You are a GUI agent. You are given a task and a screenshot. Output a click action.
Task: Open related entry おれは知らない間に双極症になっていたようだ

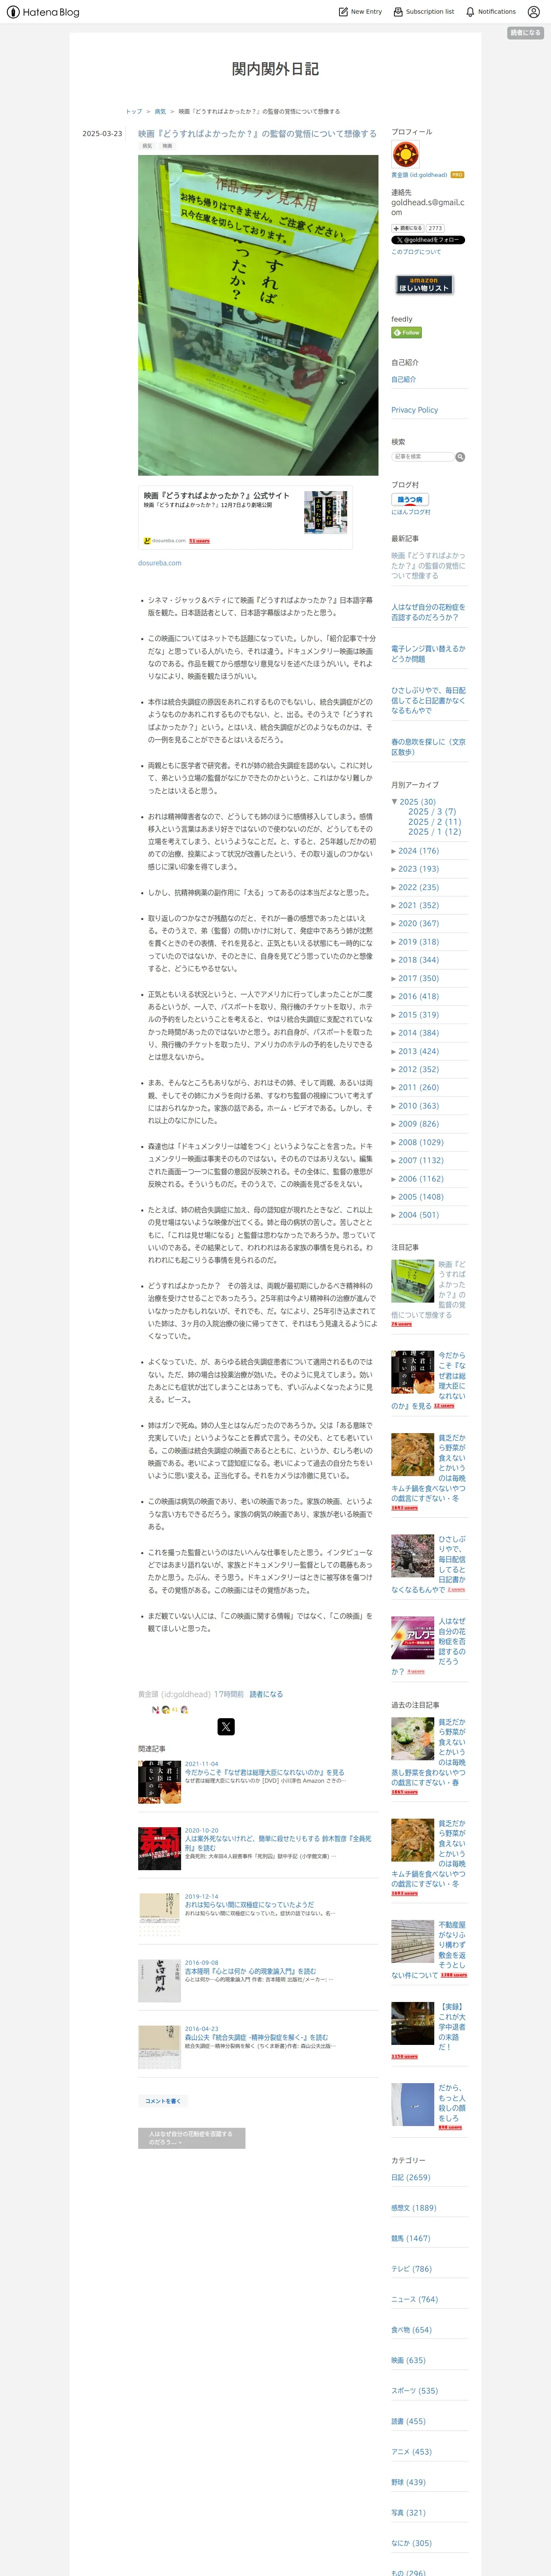coord(249,1905)
